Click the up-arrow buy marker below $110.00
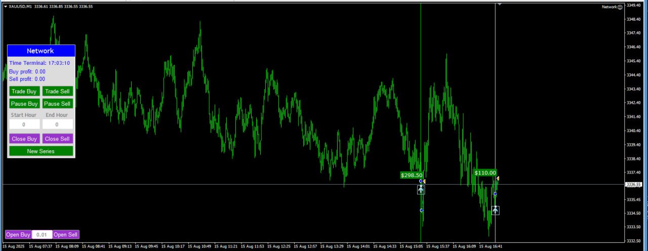The height and width of the screenshot is (251, 648). click(x=495, y=211)
